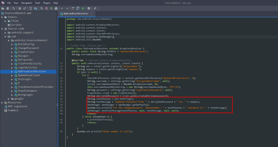This screenshot has width=278, height=147.
Task: Open the BuildConfig class
Action: click(x=26, y=44)
